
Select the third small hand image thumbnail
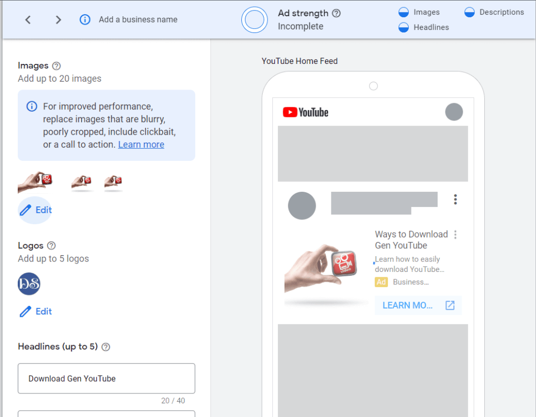tap(114, 183)
